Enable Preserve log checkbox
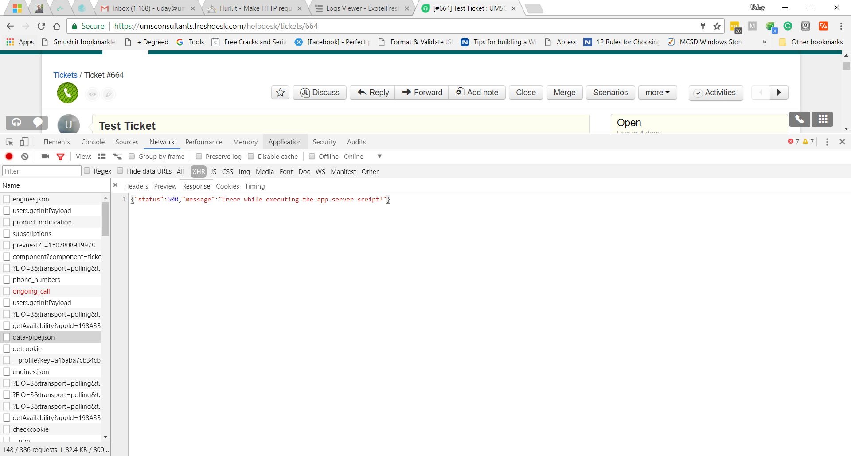 pyautogui.click(x=199, y=156)
